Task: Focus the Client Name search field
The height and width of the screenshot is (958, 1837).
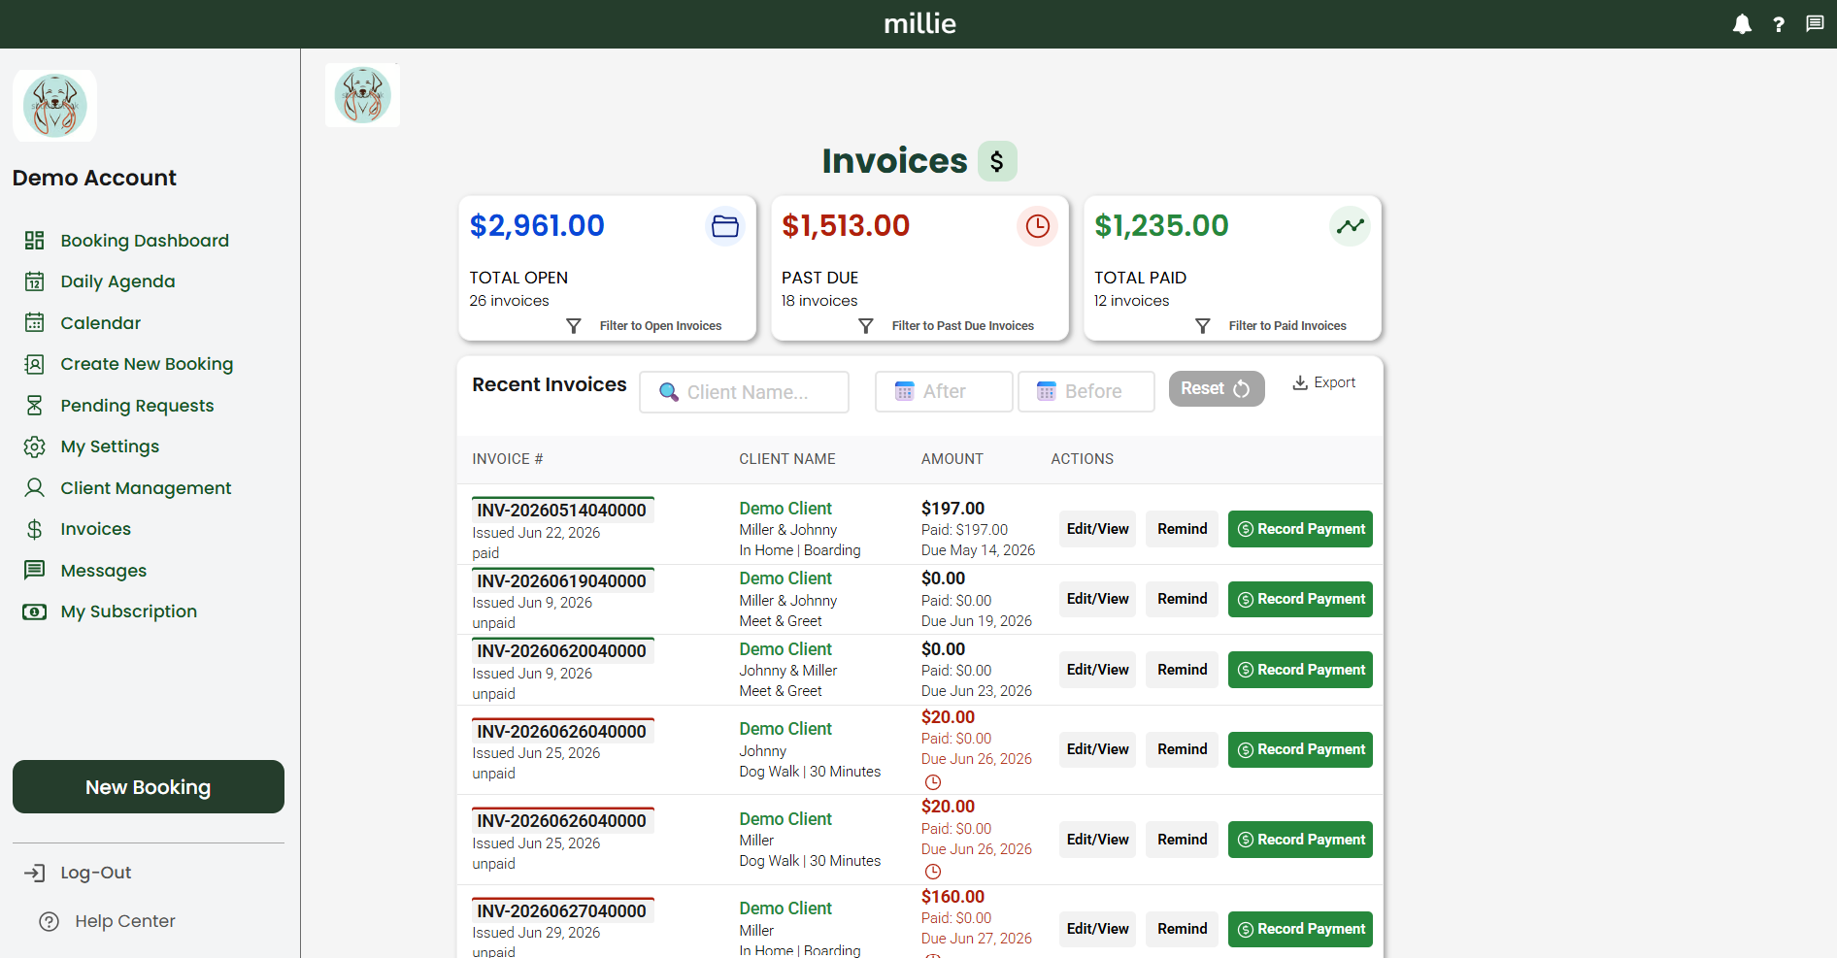Action: [x=744, y=392]
